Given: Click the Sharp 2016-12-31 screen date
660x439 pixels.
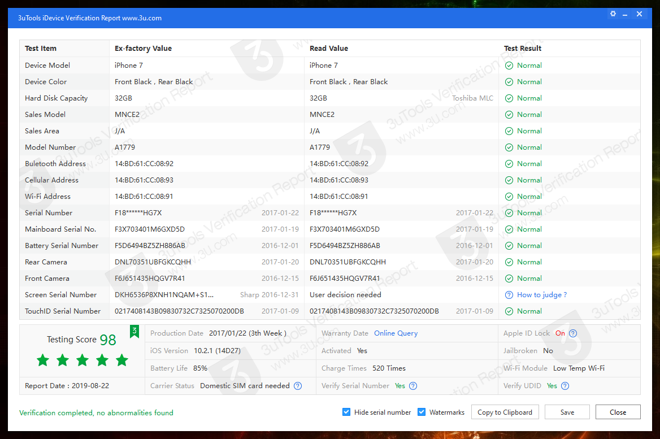Looking at the screenshot, I should (x=270, y=295).
